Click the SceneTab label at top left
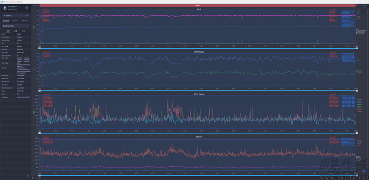 (35, 5)
